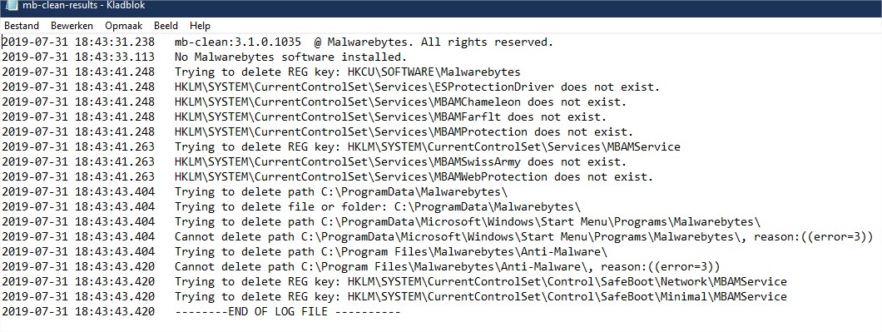Open the Bestand menu
Viewport: 882px width, 332px height.
coord(22,26)
